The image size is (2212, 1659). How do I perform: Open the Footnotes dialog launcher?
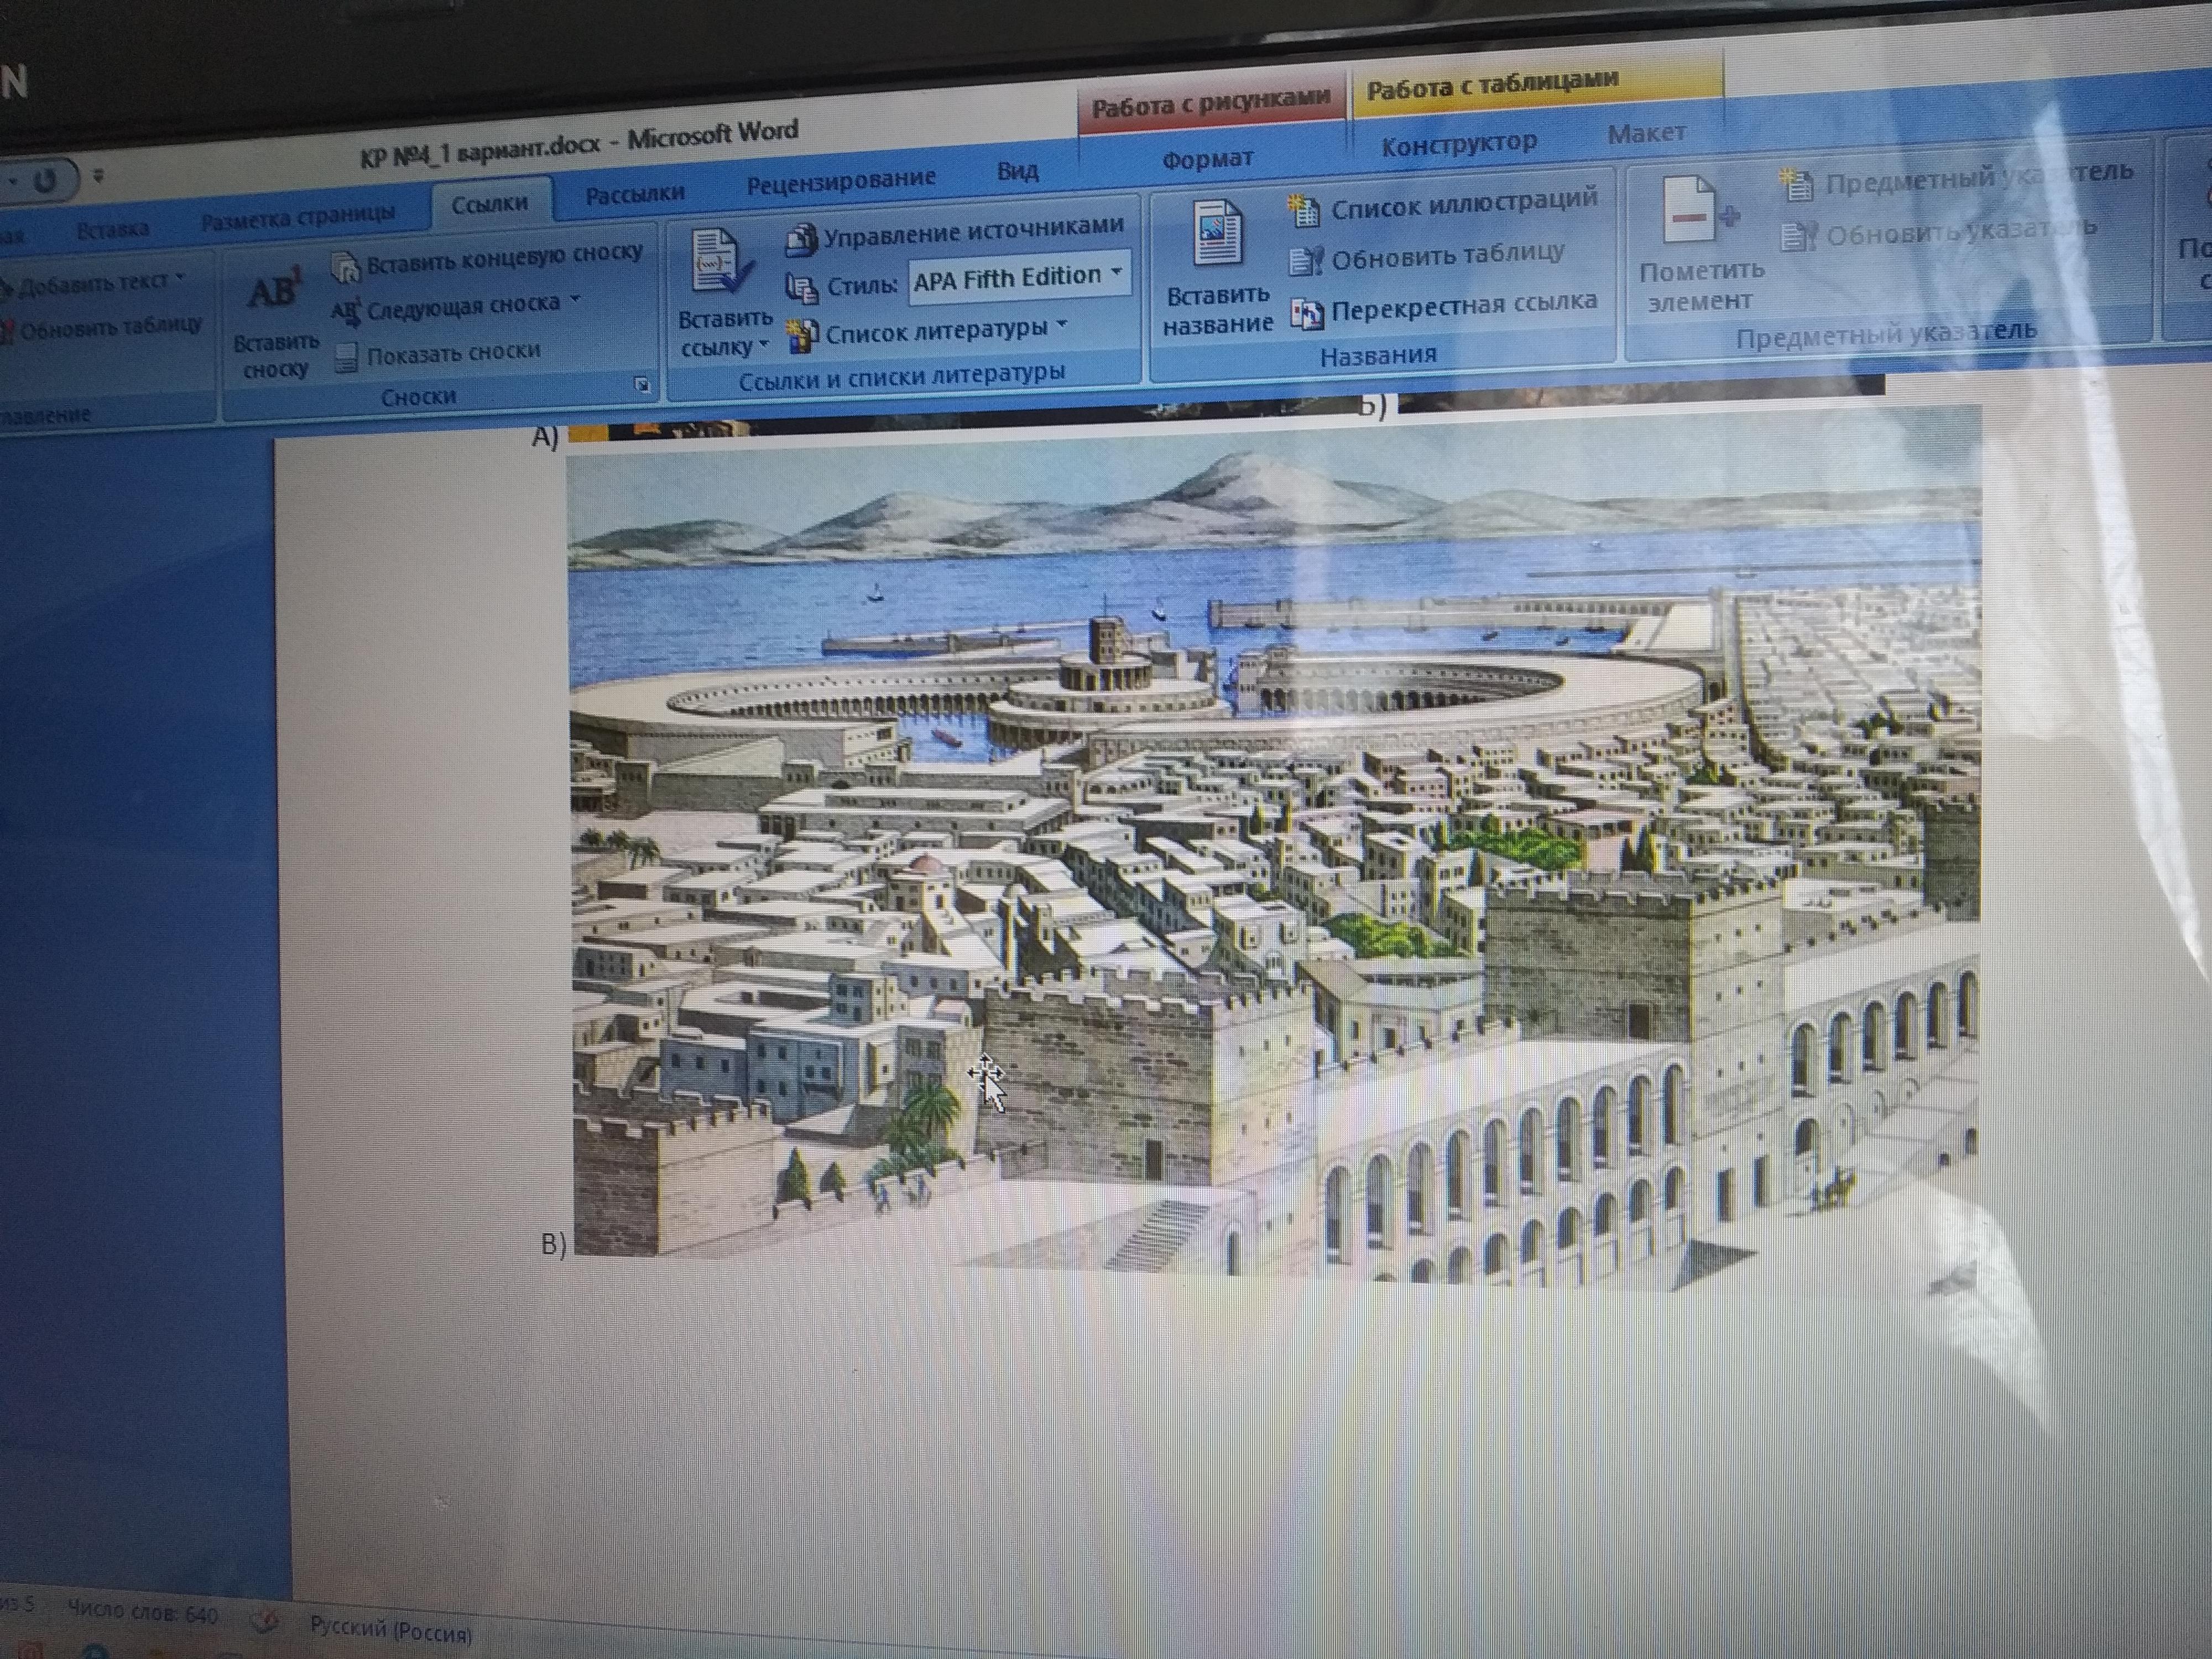point(641,384)
